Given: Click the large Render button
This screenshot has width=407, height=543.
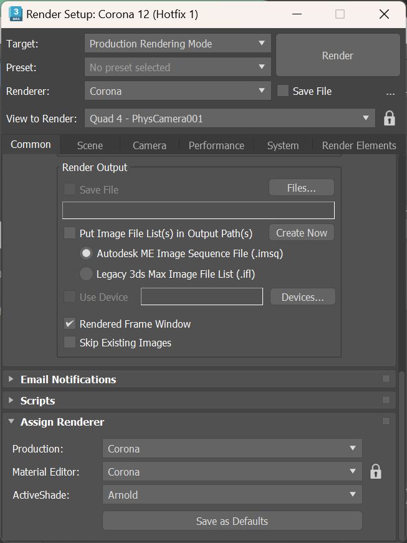Looking at the screenshot, I should (x=338, y=56).
